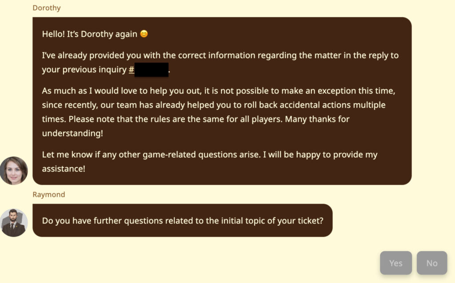Click Dorothy's profile avatar photo

(14, 171)
